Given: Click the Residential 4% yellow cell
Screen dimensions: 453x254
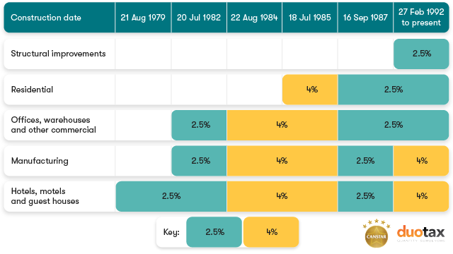Looking at the screenshot, I should [310, 90].
